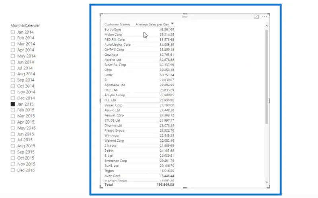Screen dimensions: 318x198
Task: Check the Dec 2015 checkbox
Action: click(x=13, y=170)
